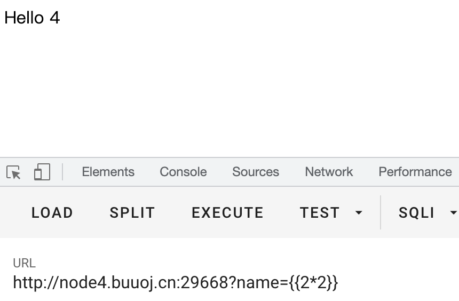Click the SPLIT button

click(132, 212)
